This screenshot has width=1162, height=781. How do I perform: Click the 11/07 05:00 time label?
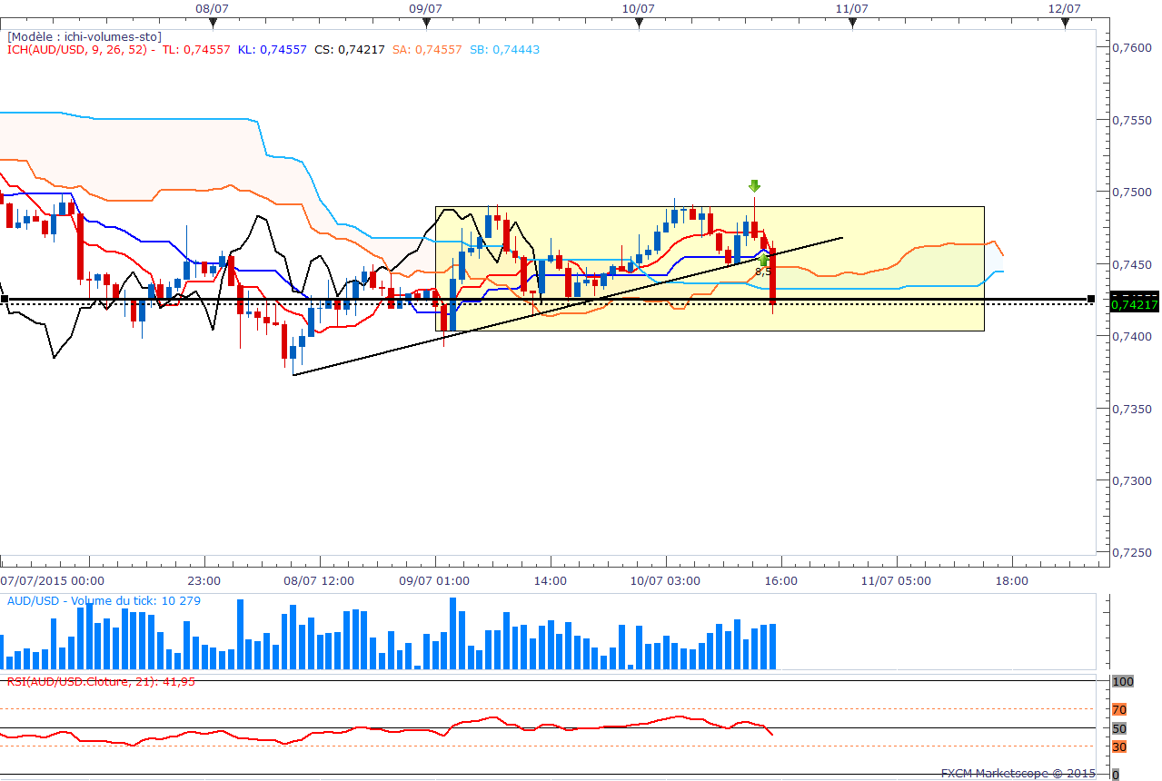896,580
